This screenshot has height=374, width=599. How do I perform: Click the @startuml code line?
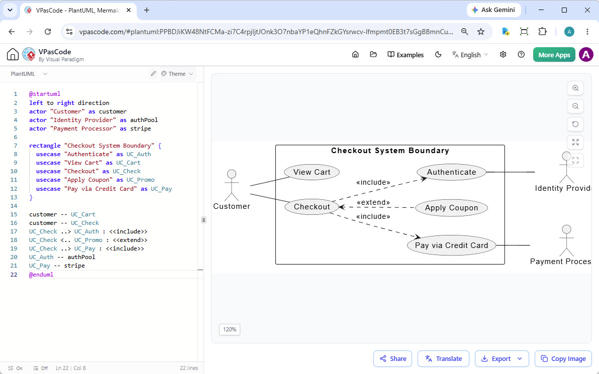coord(45,94)
